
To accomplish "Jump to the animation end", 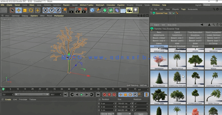I will 98,95.
